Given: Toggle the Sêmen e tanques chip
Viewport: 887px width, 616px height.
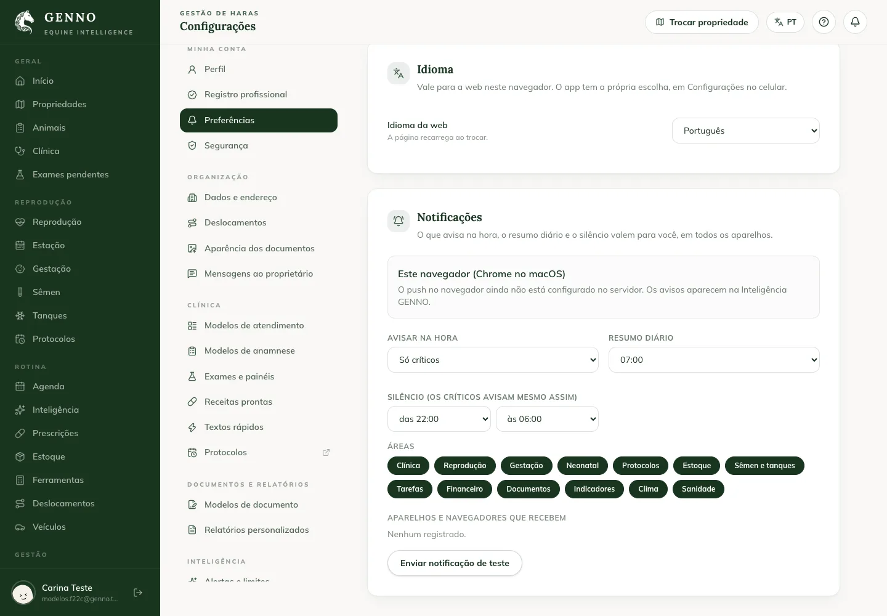Looking at the screenshot, I should pos(764,466).
